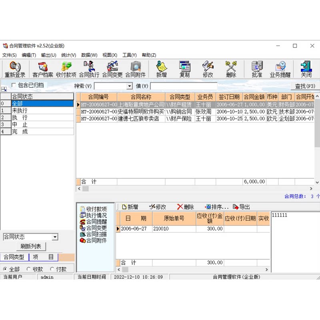Sort by 合同金额 column header

coord(254,97)
